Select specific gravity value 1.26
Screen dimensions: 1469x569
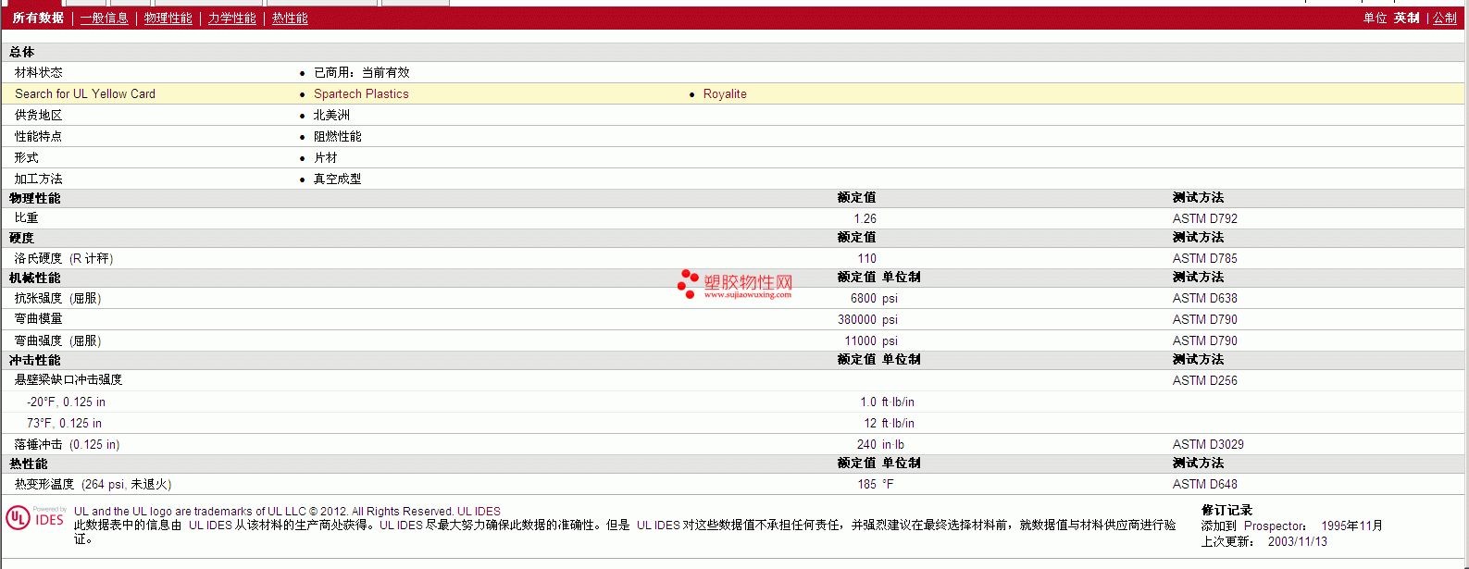[865, 218]
